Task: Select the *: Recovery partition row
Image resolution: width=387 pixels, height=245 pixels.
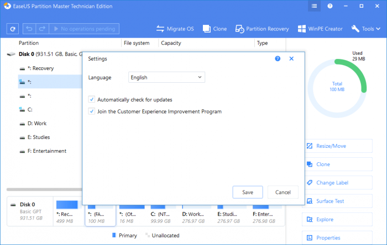Action: coord(50,68)
